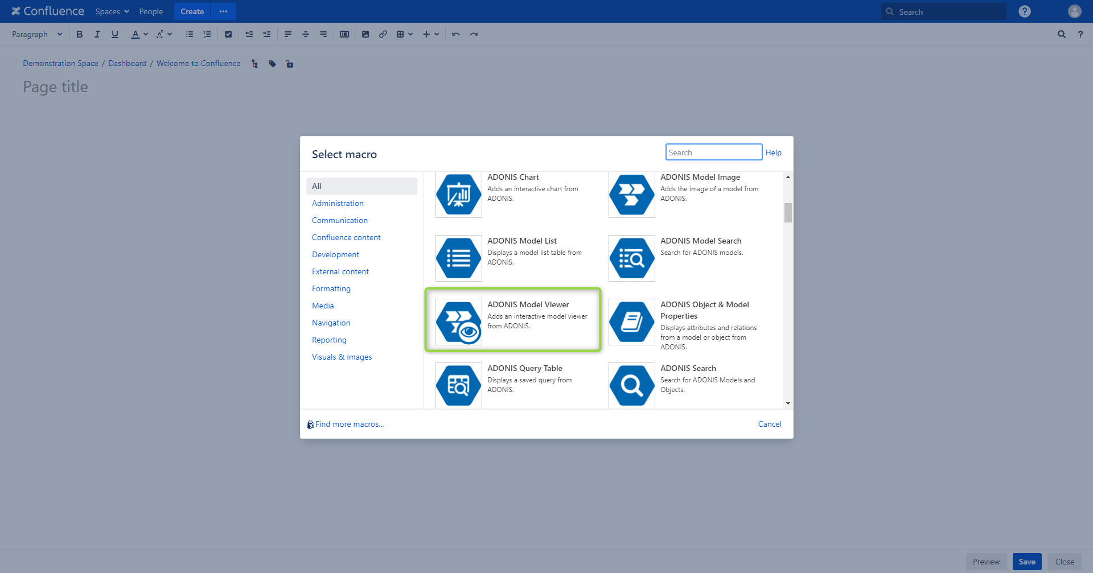The width and height of the screenshot is (1093, 573).
Task: Select the Development macro category
Action: [335, 254]
